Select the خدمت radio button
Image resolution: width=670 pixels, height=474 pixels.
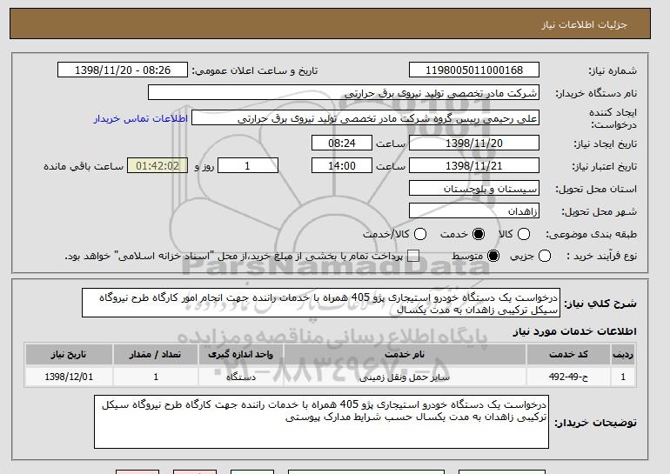[x=479, y=234]
